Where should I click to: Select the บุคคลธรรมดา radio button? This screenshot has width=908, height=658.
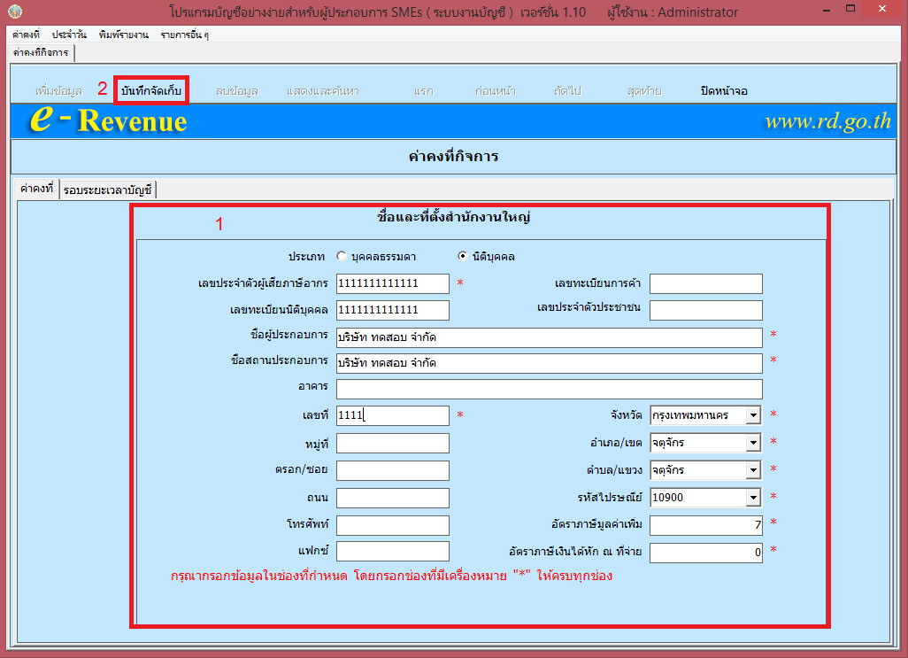pos(342,256)
